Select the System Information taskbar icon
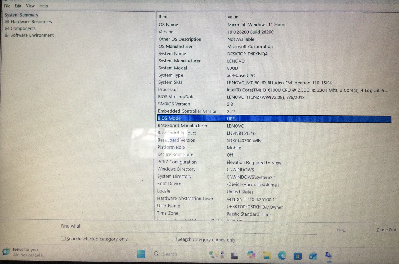 328,255
